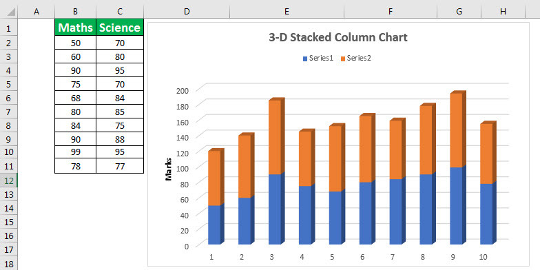Select row 12 header
The height and width of the screenshot is (270, 540).
(x=8, y=180)
